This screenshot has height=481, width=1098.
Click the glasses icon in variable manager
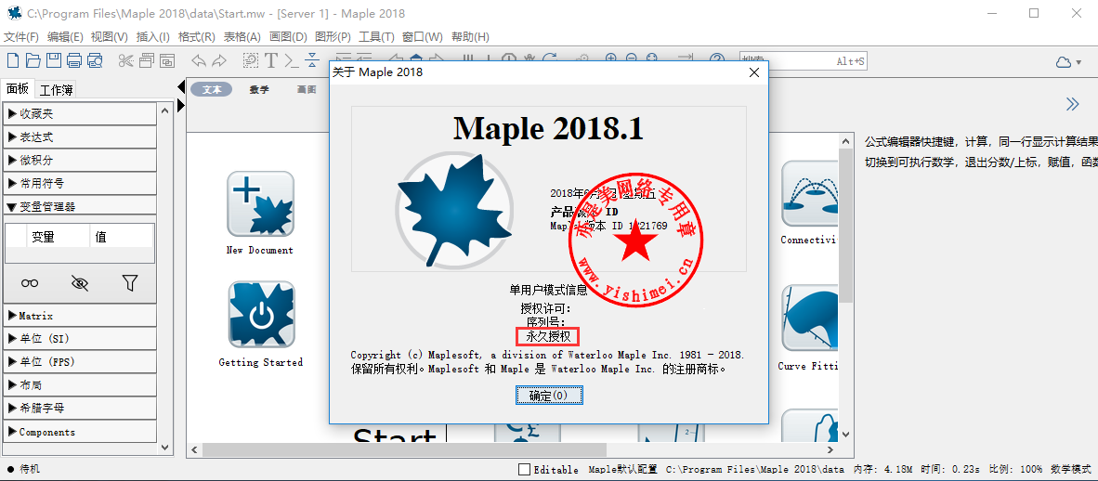coord(30,283)
